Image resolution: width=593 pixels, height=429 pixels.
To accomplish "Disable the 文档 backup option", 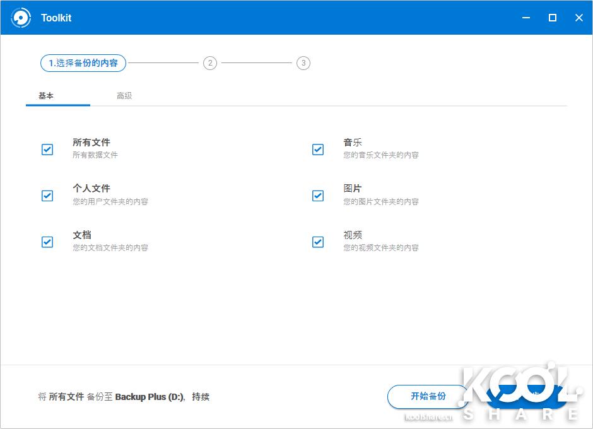I will (47, 242).
